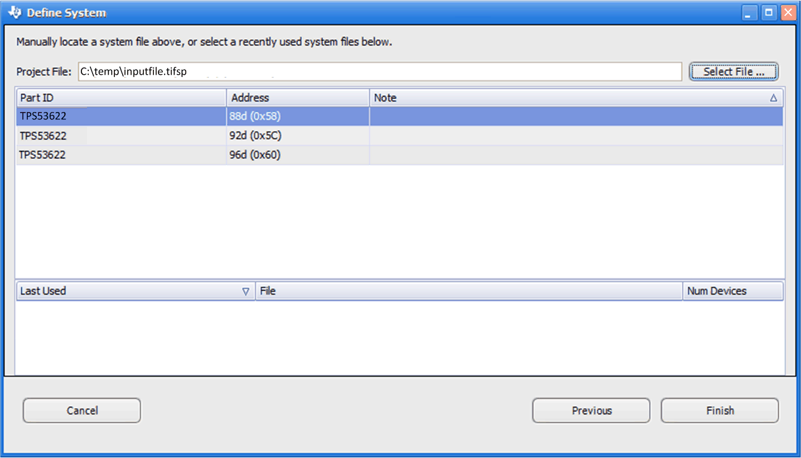The image size is (801, 458).
Task: Select the TPS53622 row with address 0x5C
Action: [x=400, y=135]
